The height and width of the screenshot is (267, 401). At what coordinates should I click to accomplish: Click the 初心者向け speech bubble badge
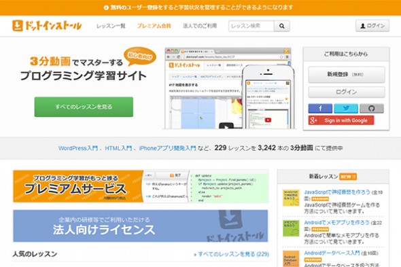tap(139, 56)
